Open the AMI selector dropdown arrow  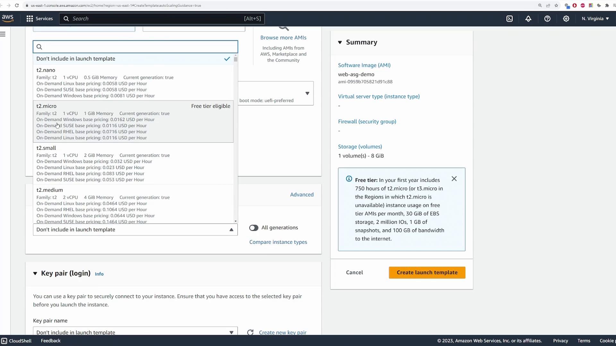point(307,93)
